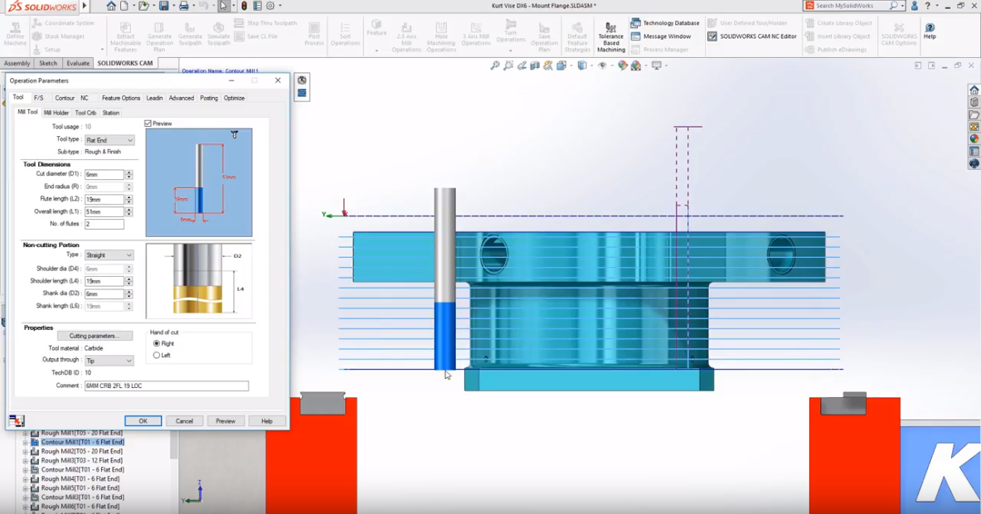Viewport: 981px width, 514px height.
Task: Click Search MySolidWorks field
Action: pos(851,6)
